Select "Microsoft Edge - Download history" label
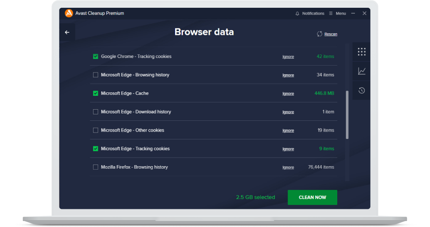The height and width of the screenshot is (227, 430). (x=136, y=112)
